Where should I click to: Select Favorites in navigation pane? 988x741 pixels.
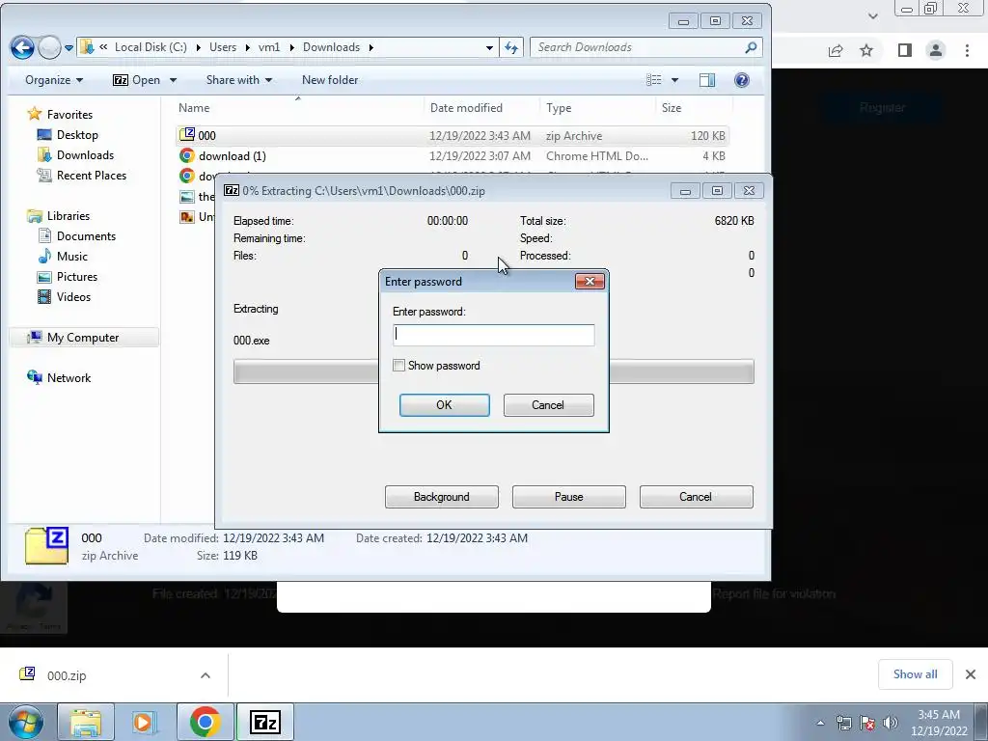pyautogui.click(x=61, y=114)
